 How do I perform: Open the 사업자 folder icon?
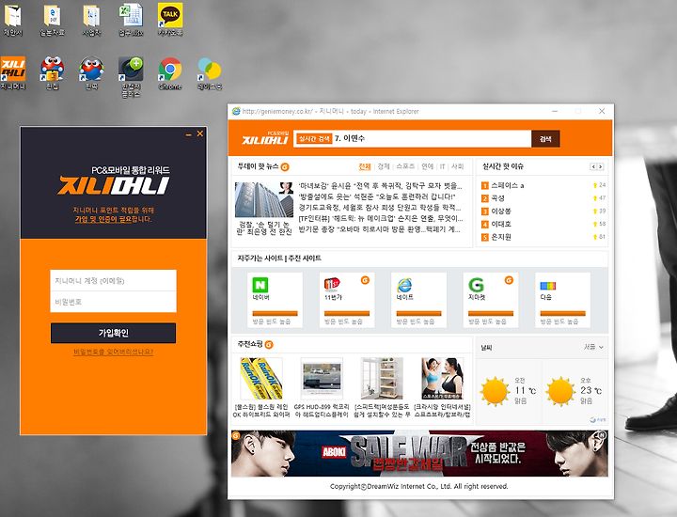91,20
